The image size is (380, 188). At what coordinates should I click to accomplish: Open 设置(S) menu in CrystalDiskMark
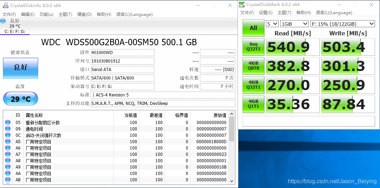pos(266,13)
